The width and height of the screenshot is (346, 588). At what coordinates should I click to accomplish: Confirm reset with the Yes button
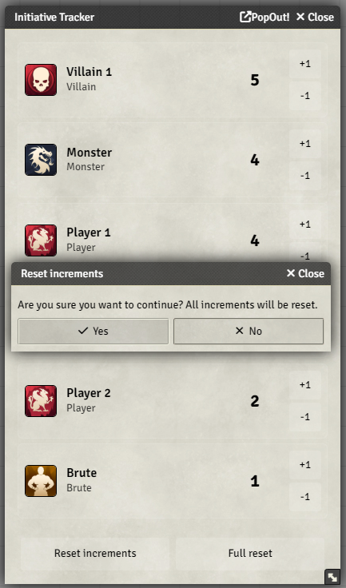pos(93,331)
